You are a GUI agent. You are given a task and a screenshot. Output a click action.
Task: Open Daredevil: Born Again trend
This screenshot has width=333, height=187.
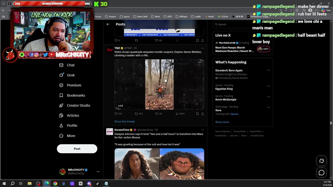pos(229,70)
